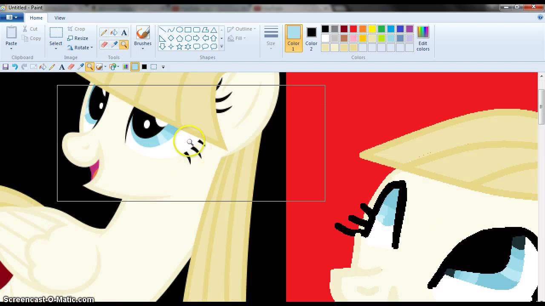Pick the red swatch in Colors palette

coord(353,29)
